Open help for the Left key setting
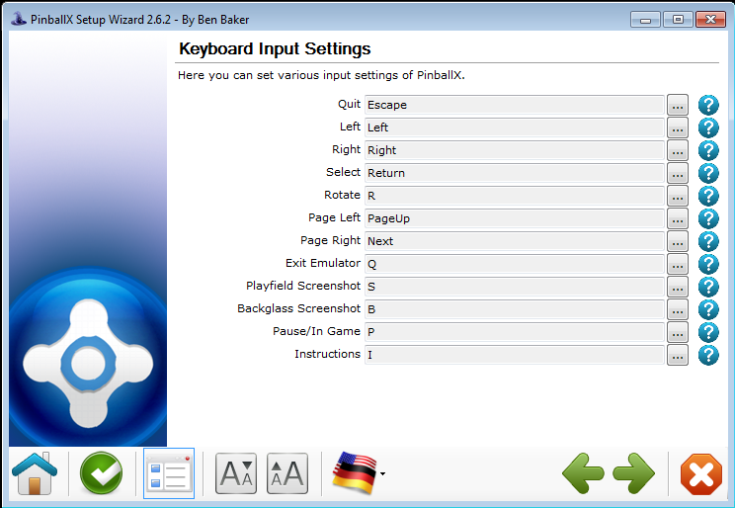735x508 pixels. 708,127
